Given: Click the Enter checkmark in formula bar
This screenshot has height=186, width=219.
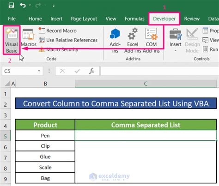Looking at the screenshot, I should tap(77, 71).
